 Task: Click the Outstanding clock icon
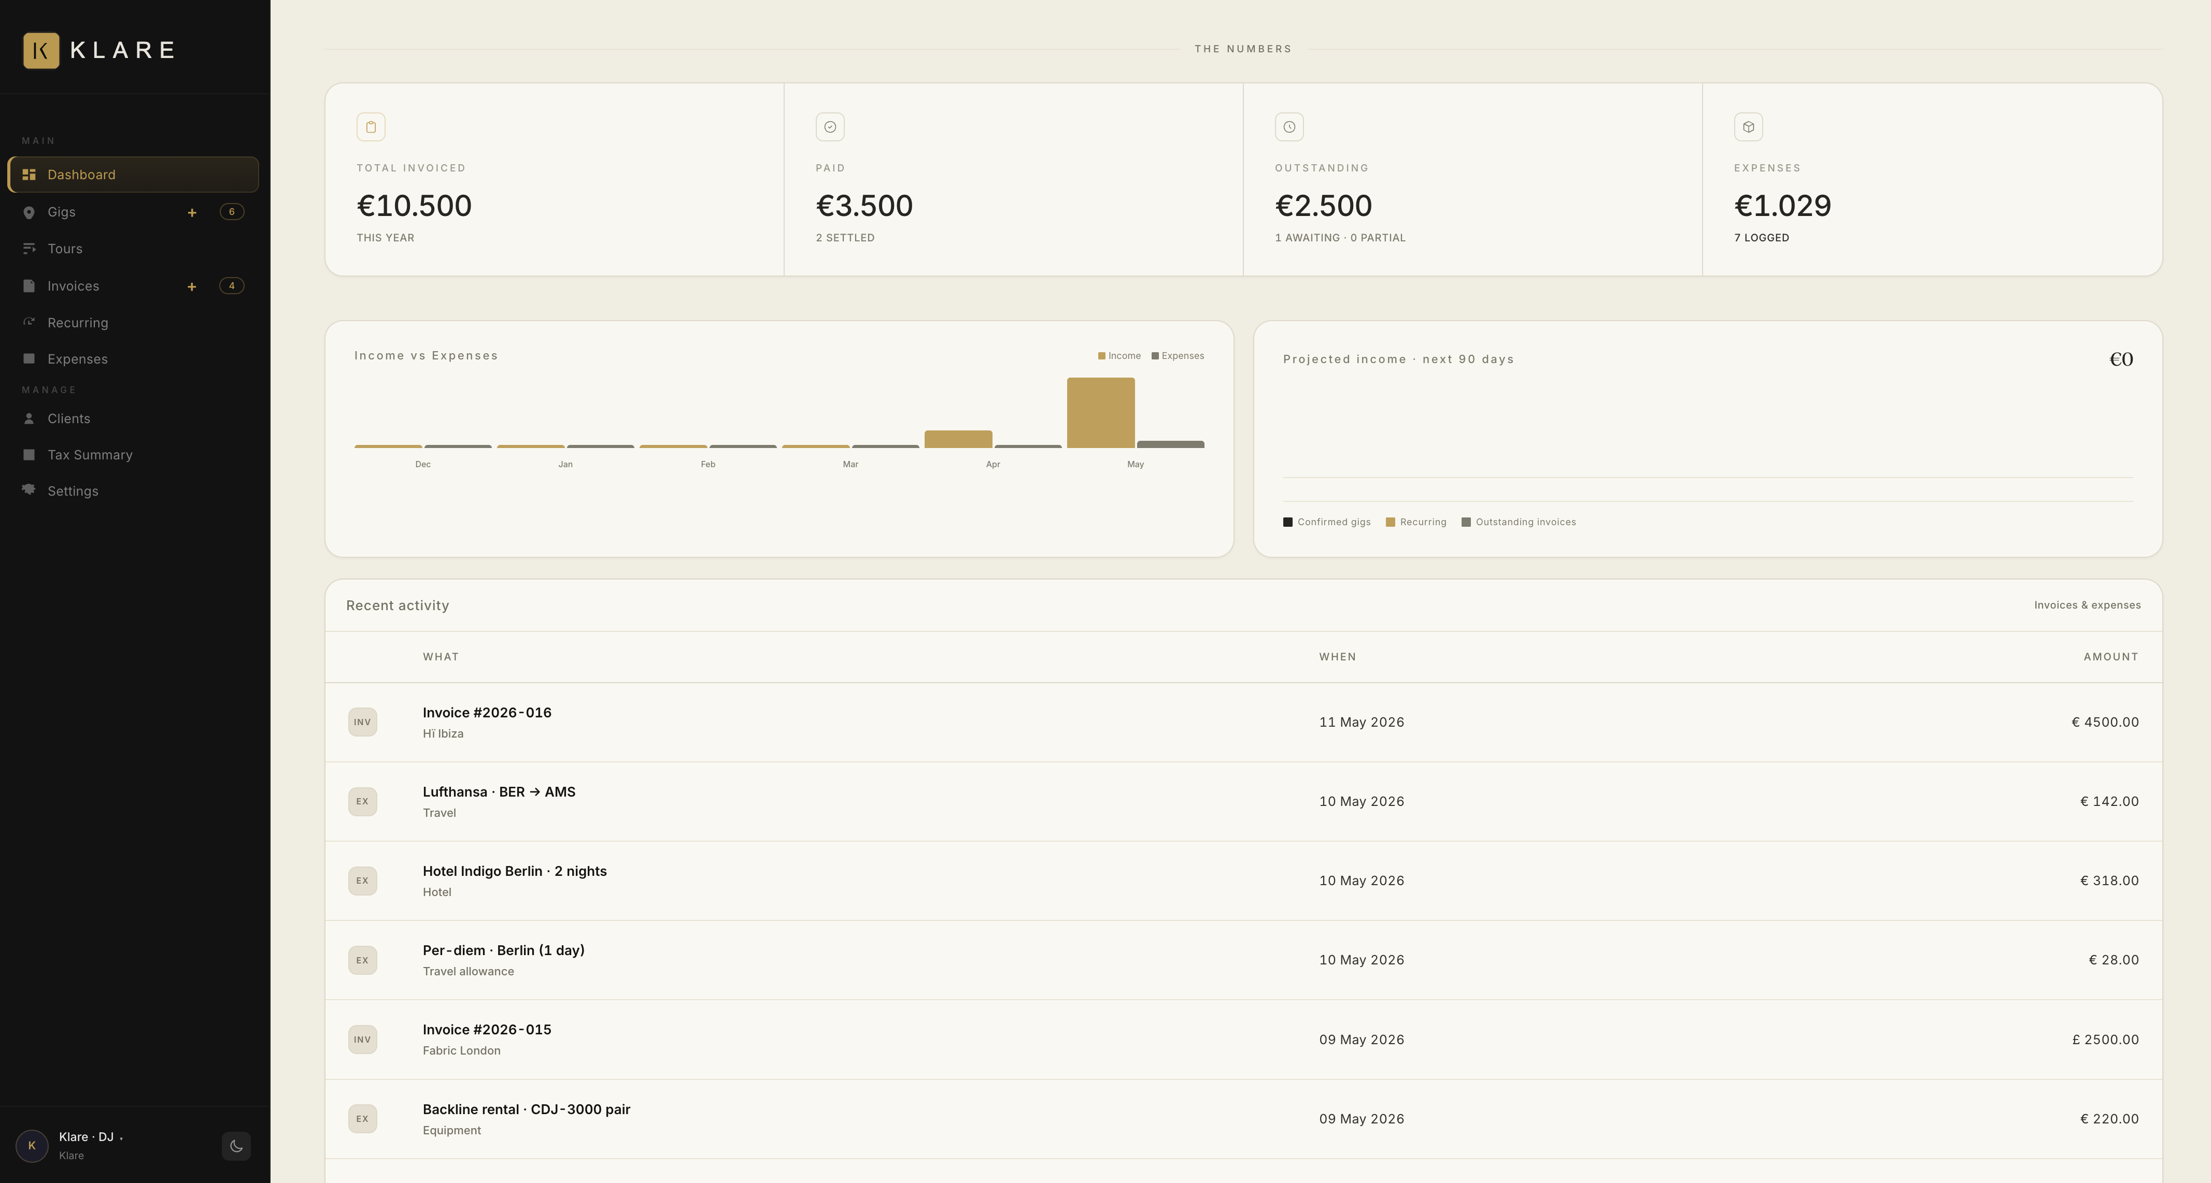(1289, 127)
